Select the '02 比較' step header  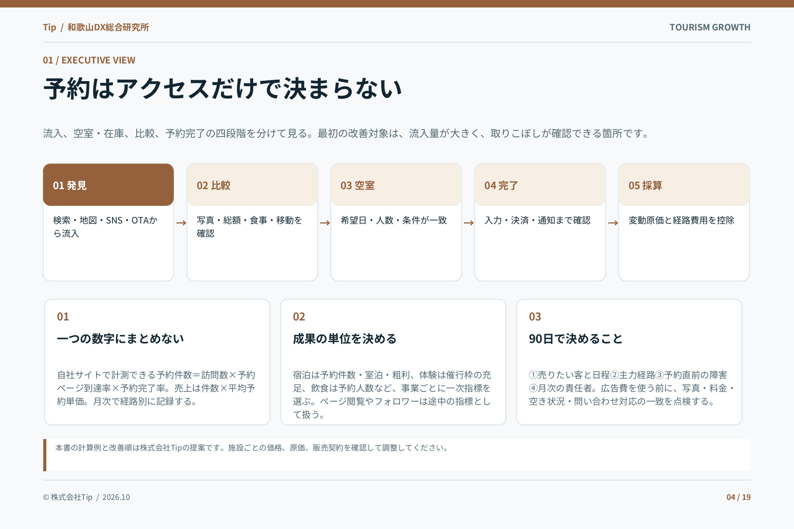(x=252, y=185)
